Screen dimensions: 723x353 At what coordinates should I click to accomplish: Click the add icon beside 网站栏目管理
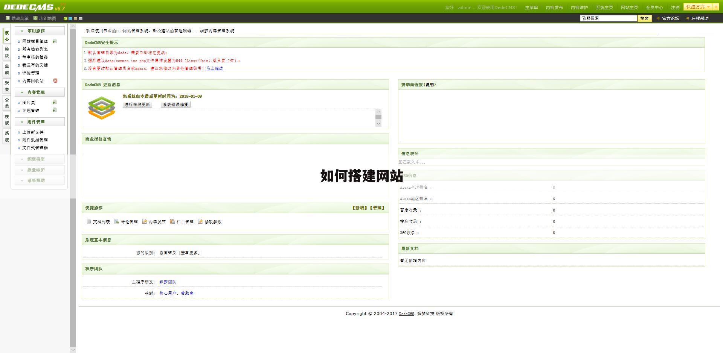point(55,41)
